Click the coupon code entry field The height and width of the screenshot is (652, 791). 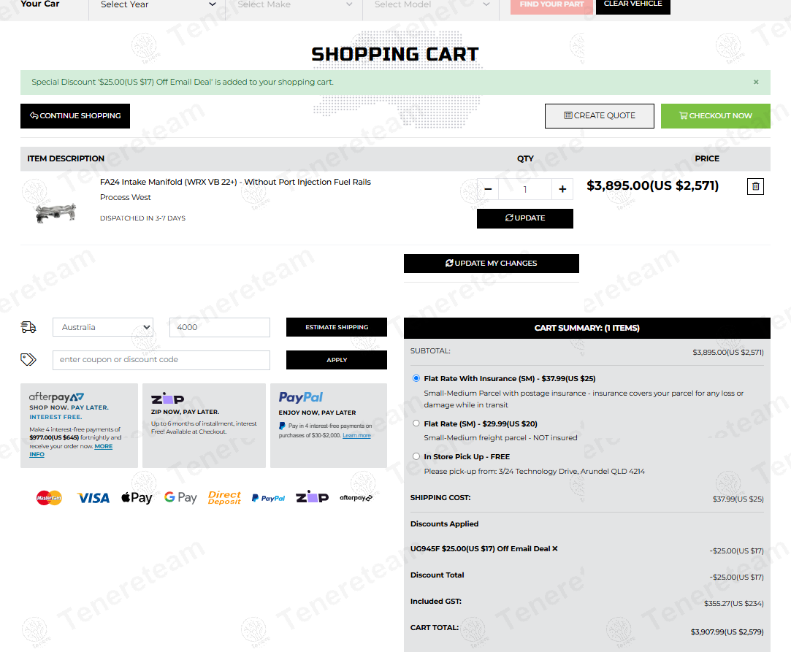point(161,360)
